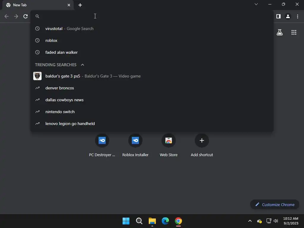This screenshot has width=304, height=228.
Task: Reload the current page
Action: 26,16
